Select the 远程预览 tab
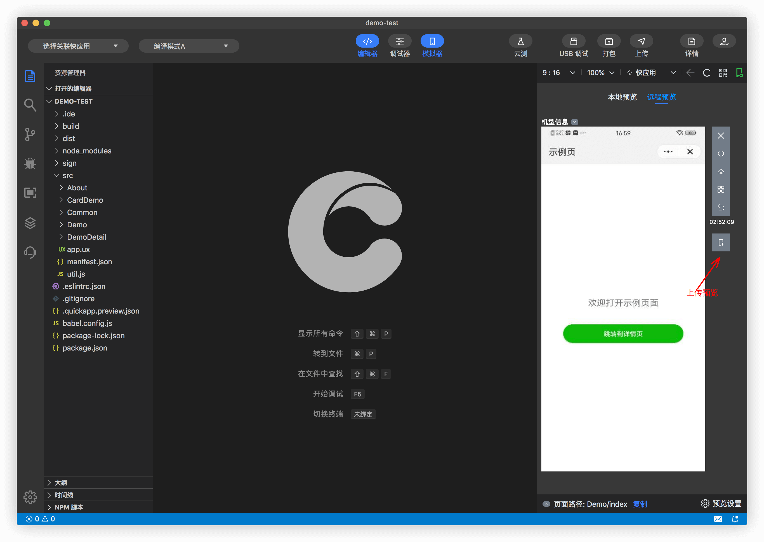 click(x=661, y=97)
